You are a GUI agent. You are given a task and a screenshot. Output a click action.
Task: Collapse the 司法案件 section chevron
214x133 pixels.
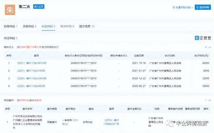click(x=209, y=101)
